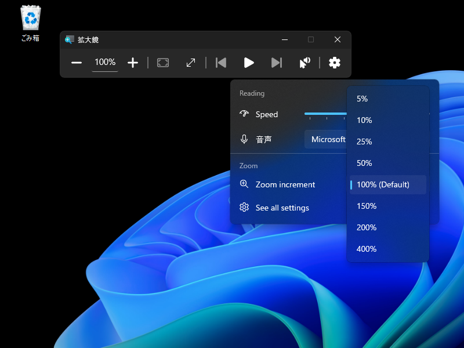Image resolution: width=464 pixels, height=348 pixels.
Task: Click the gear icon beside See all settings
Action: pos(244,207)
